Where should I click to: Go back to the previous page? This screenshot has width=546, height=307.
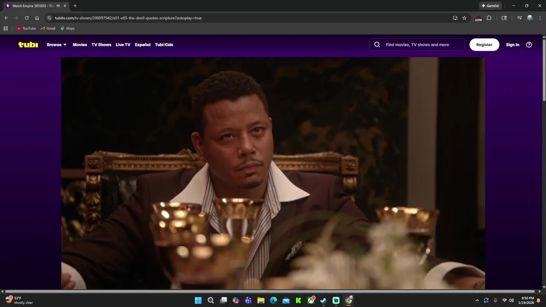coord(6,18)
